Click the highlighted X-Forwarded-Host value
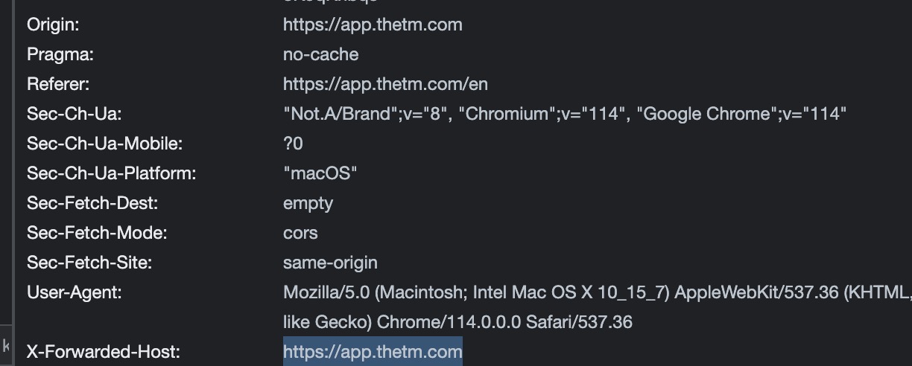This screenshot has height=366, width=912. click(x=373, y=352)
